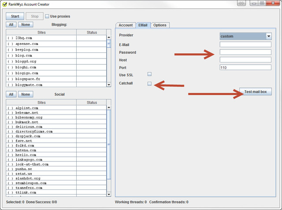Enable the Use SSL checkbox
The image size is (282, 210).
149,74
